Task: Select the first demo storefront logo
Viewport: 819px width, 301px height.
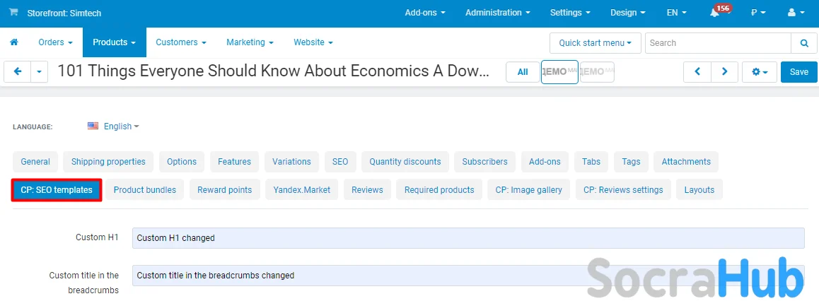Action: click(x=559, y=72)
